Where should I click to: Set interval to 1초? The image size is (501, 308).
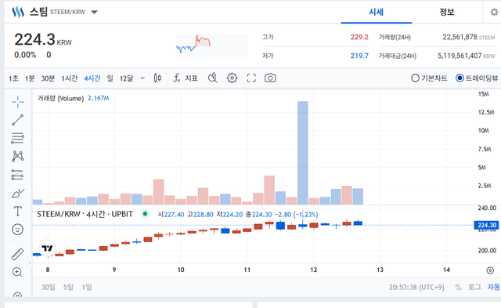[14, 78]
